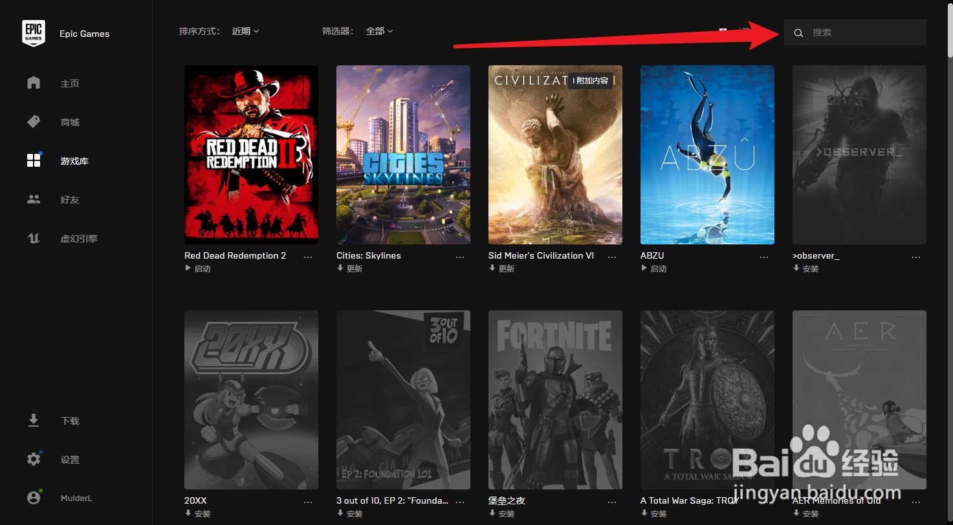Open the Fortnite cover art
Screen dimensions: 953x525
click(555, 400)
